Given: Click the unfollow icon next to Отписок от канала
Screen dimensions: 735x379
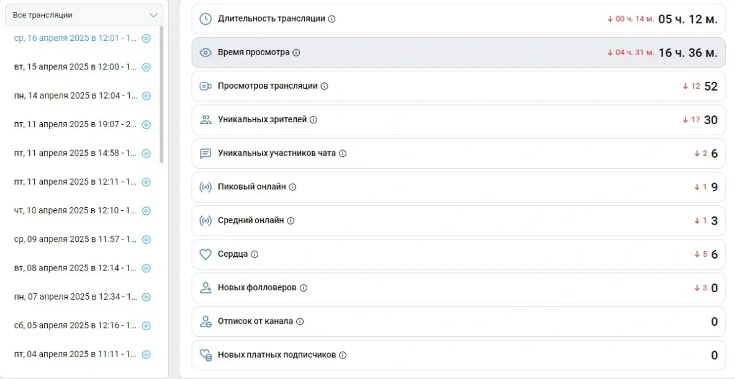Looking at the screenshot, I should [x=205, y=321].
